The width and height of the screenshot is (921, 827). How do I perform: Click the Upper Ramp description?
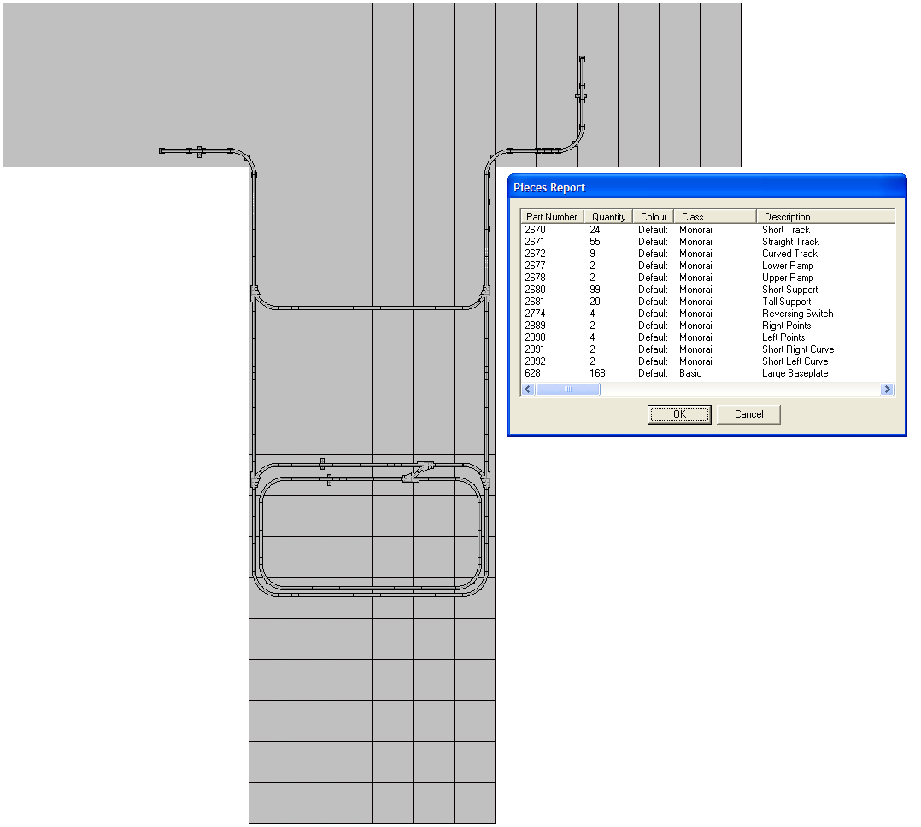click(x=788, y=277)
